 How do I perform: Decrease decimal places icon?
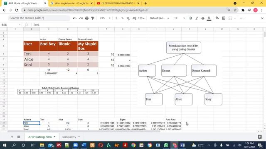point(128,18)
